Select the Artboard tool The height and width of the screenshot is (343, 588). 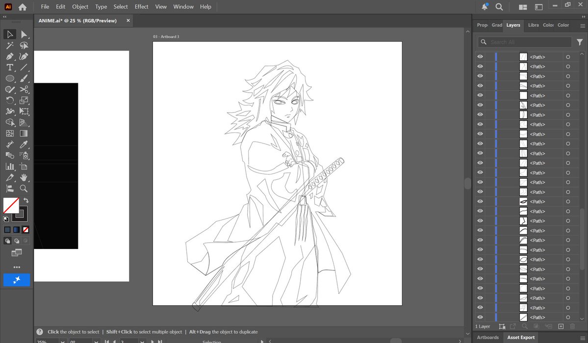click(24, 167)
